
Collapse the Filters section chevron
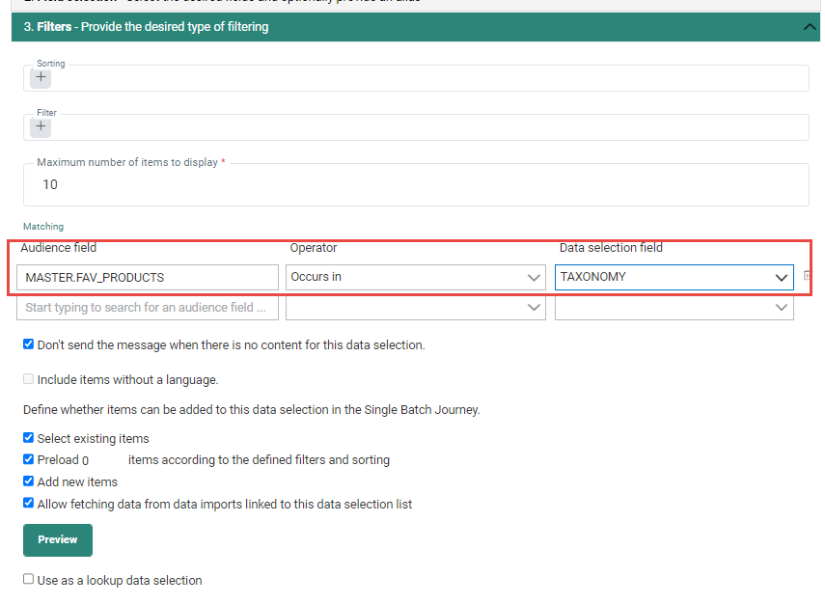coord(810,27)
